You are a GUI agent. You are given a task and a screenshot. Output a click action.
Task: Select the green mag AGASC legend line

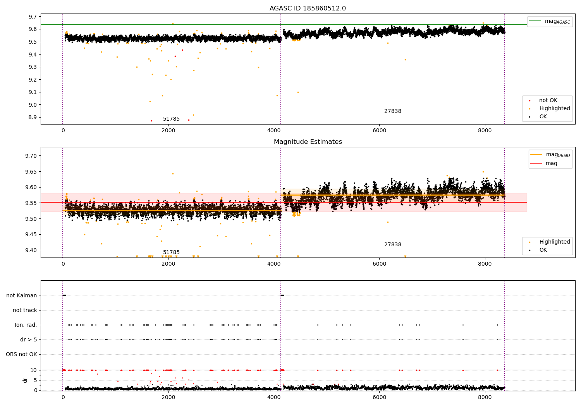tap(535, 21)
